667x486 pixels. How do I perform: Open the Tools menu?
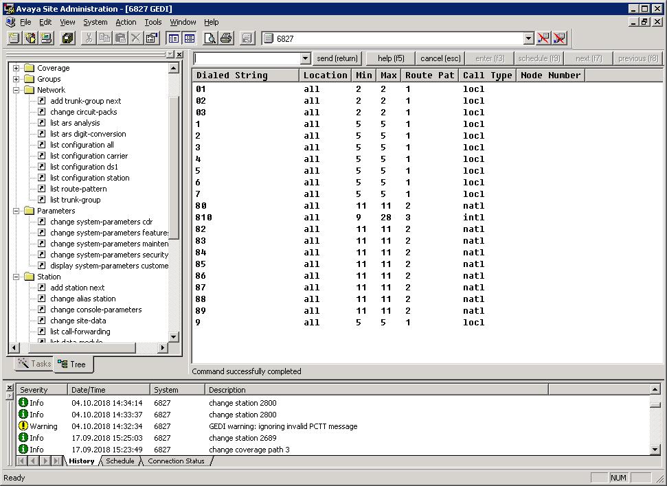(x=152, y=22)
